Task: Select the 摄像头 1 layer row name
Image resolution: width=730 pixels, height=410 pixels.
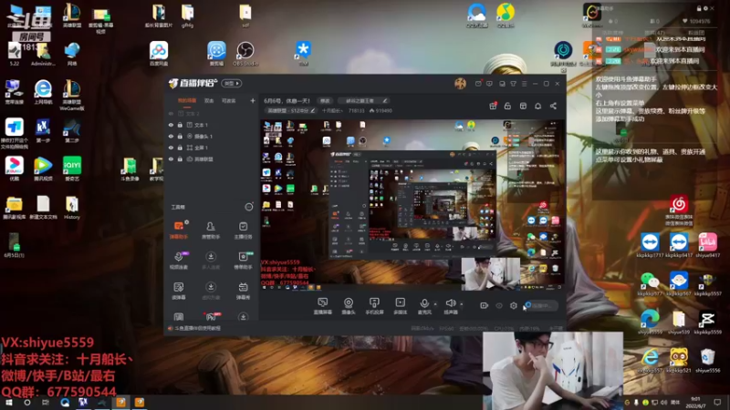Action: point(203,136)
